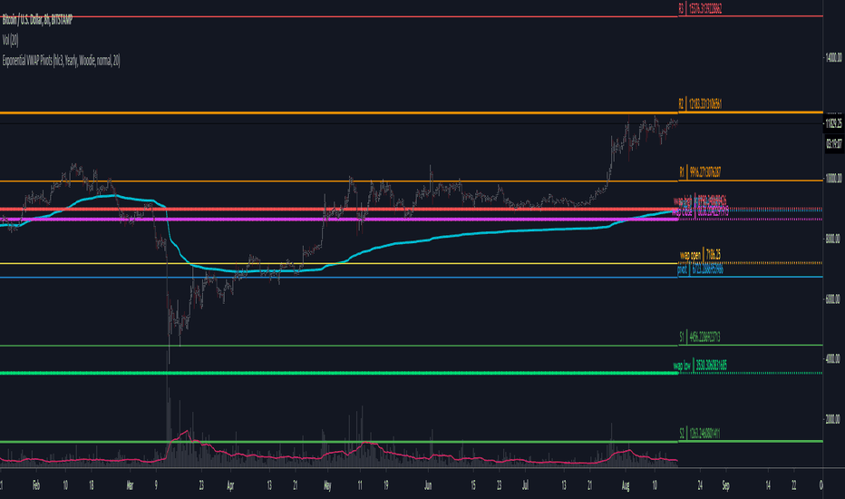Click the May label on time axis

(327, 485)
